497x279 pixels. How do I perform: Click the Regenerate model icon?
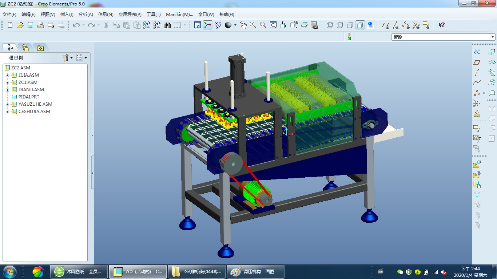click(x=147, y=25)
